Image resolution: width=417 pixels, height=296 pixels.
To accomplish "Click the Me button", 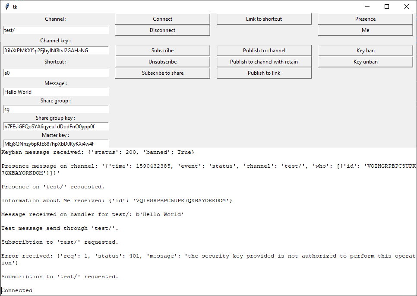I will tap(365, 30).
